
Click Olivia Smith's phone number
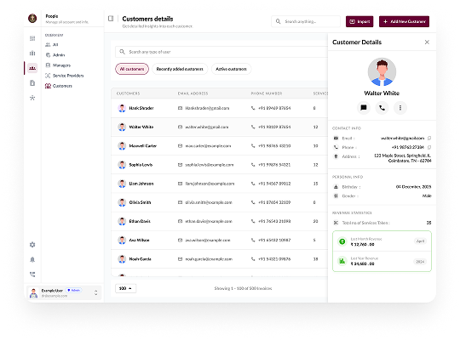[274, 202]
